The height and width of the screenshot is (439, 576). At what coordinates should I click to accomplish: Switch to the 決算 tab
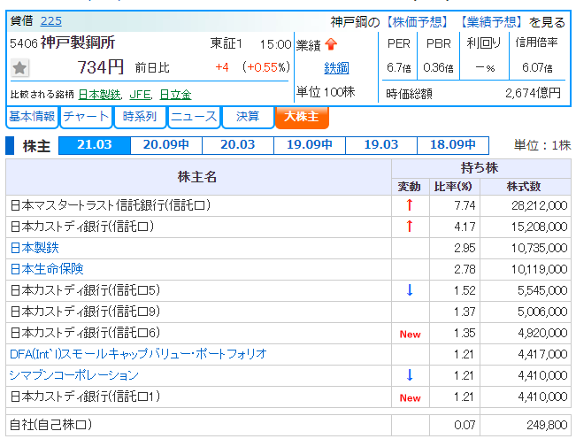tap(248, 117)
